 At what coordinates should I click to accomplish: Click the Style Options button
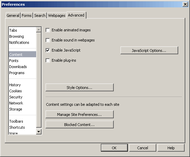pyautogui.click(x=80, y=88)
